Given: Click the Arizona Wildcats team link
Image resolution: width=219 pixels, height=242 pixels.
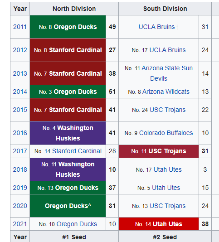Looking at the screenshot, I should point(165,92).
